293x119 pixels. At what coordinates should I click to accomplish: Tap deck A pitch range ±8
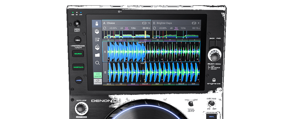(x=121, y=28)
